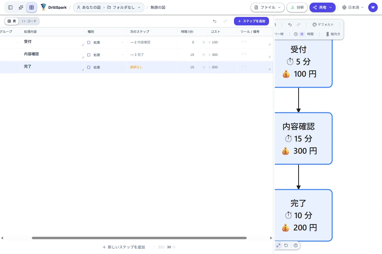This screenshot has width=382, height=254.
Task: Select the table view icon in header
Action: (32, 7)
